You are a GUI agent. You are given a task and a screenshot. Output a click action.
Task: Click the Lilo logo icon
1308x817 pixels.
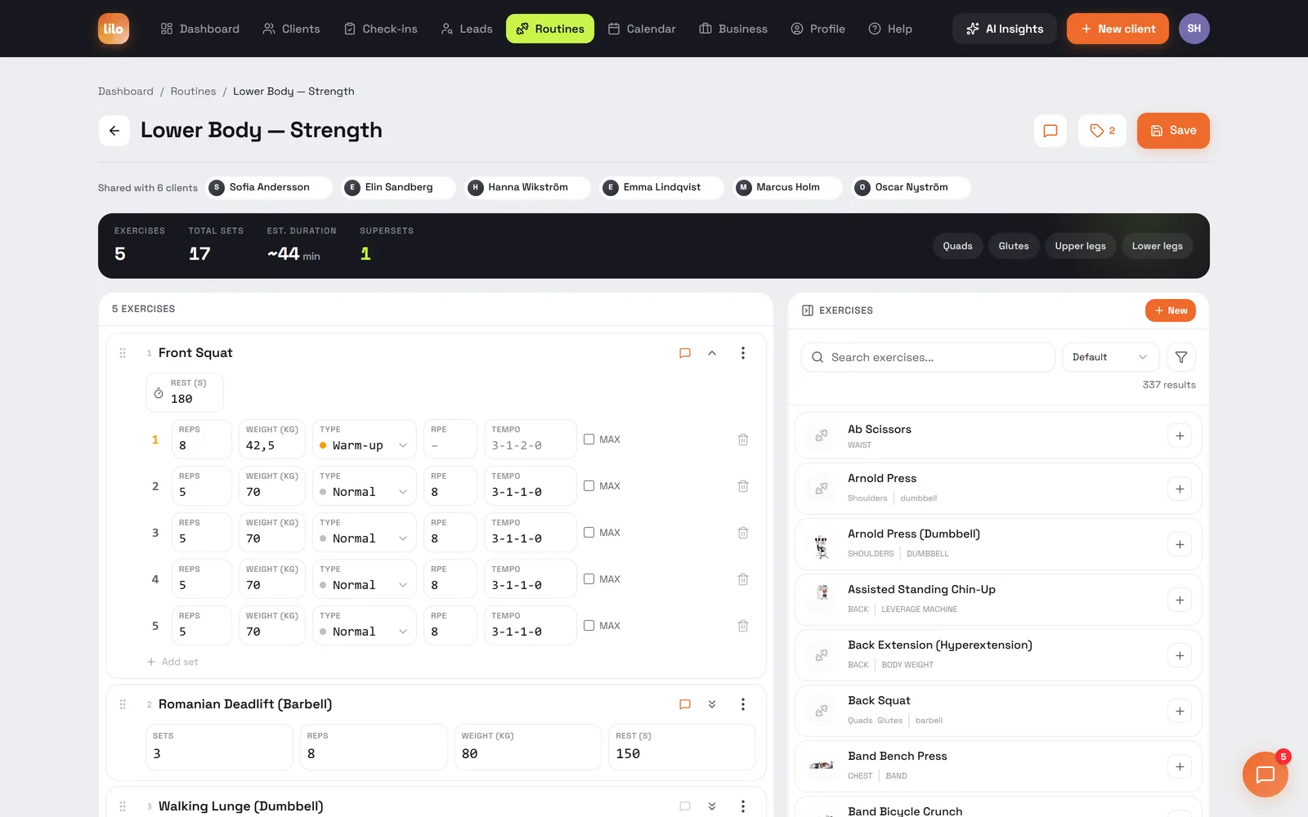(x=114, y=29)
